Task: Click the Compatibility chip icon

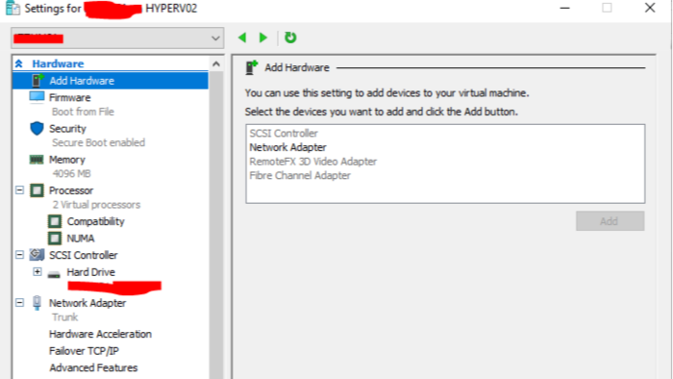Action: click(x=55, y=221)
